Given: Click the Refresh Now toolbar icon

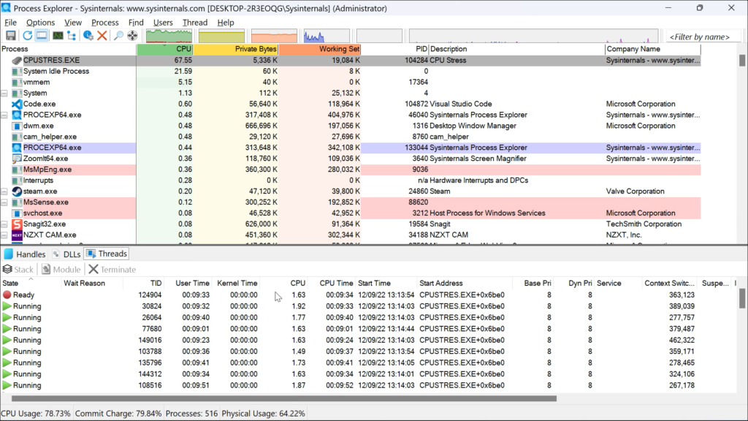Looking at the screenshot, I should tap(28, 35).
